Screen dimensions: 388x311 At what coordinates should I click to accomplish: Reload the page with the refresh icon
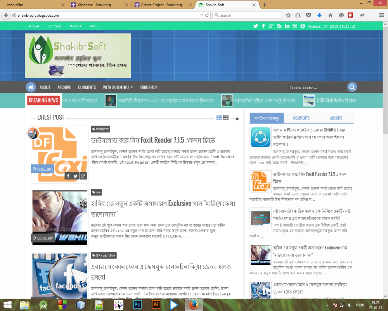[207, 16]
